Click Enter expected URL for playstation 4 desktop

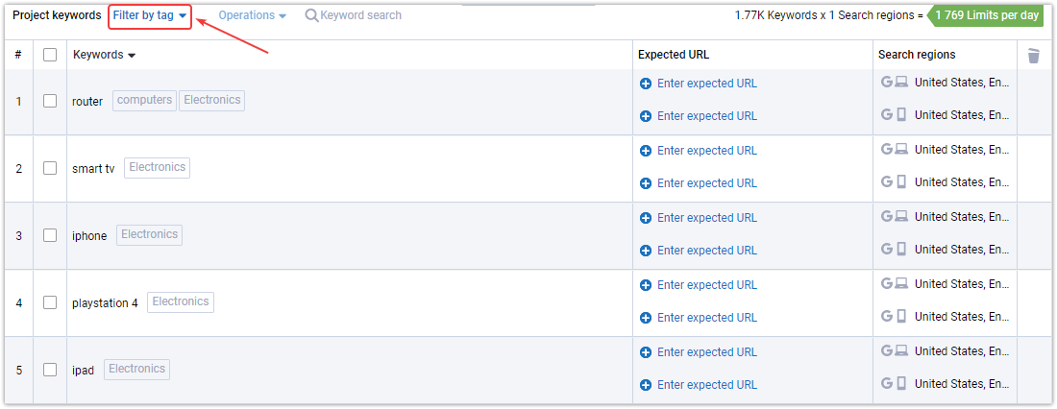point(706,285)
